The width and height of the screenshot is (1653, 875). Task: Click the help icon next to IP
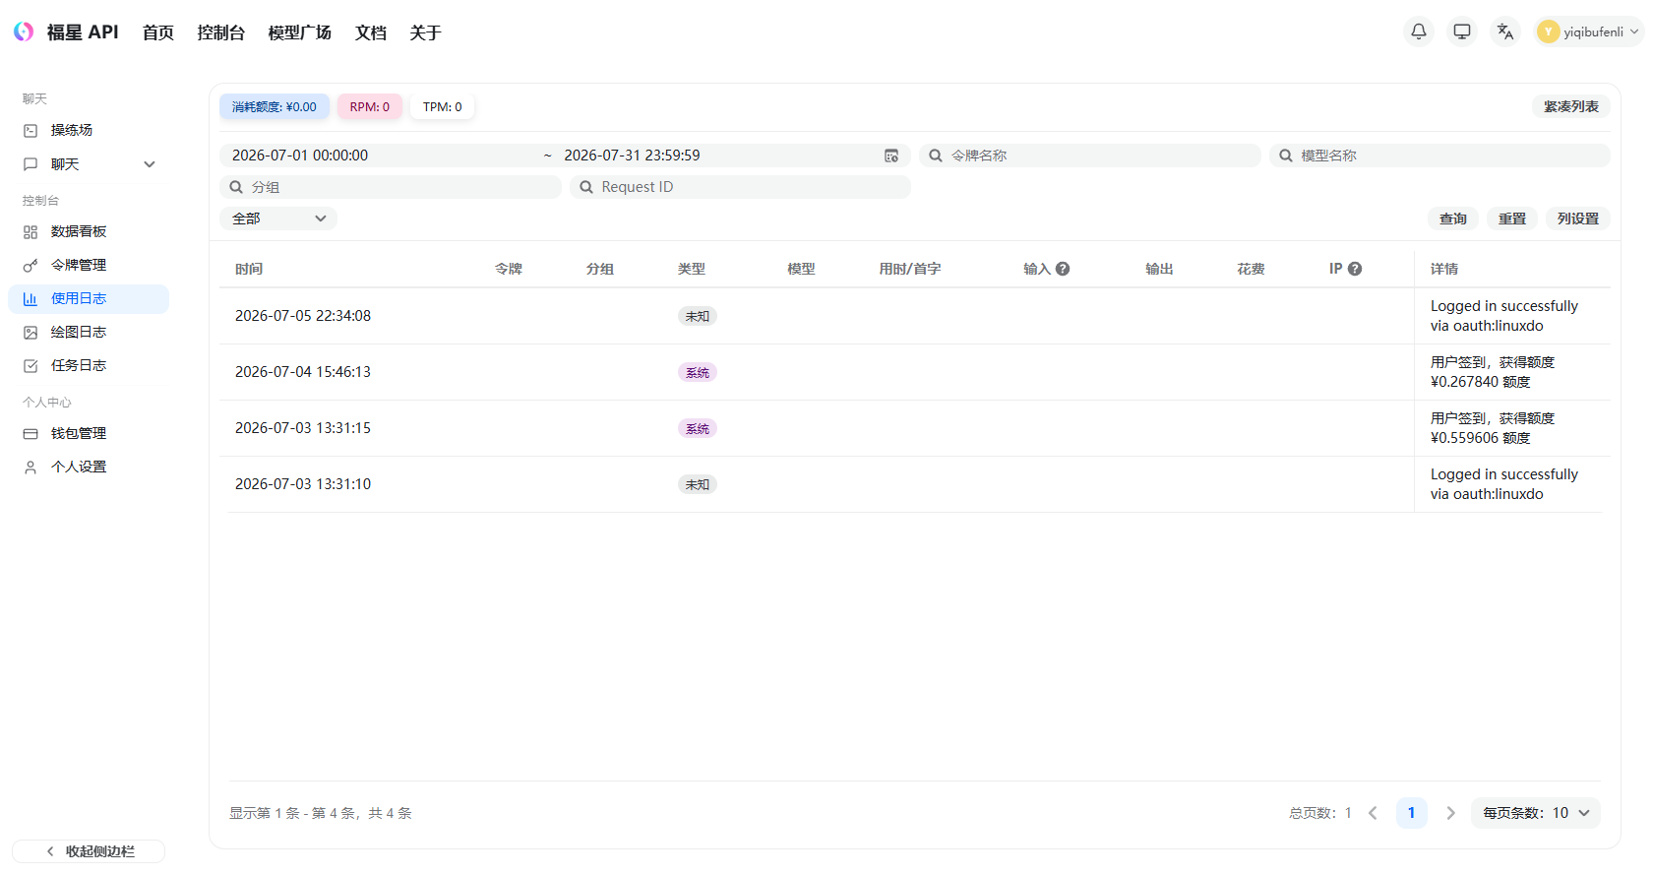(x=1355, y=269)
